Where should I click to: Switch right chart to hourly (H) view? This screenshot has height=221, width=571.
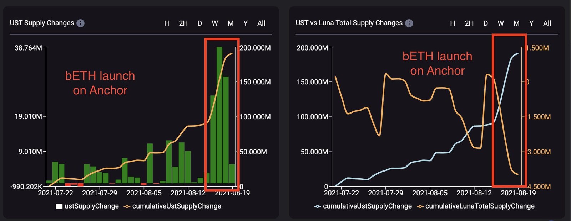point(453,23)
